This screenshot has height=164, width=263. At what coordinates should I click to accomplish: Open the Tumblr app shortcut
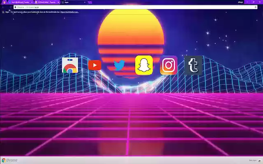(193, 65)
